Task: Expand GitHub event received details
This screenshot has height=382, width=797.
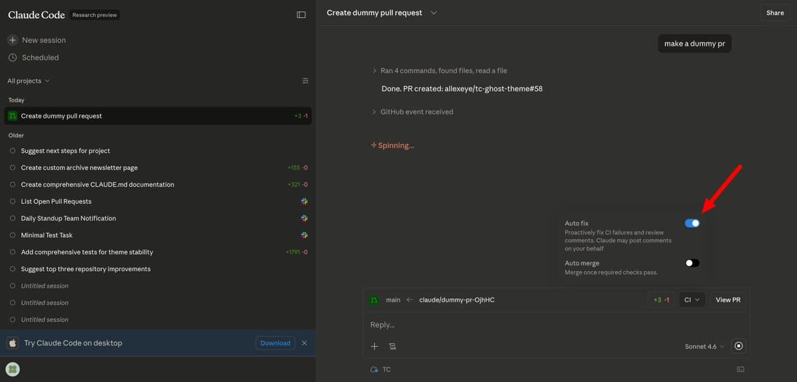Action: (x=412, y=112)
